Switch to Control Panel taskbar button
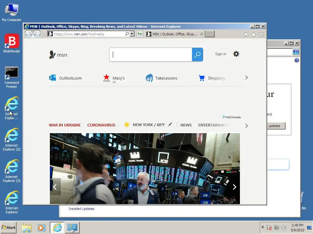Image resolution: width=313 pixels, height=234 pixels. (x=72, y=227)
